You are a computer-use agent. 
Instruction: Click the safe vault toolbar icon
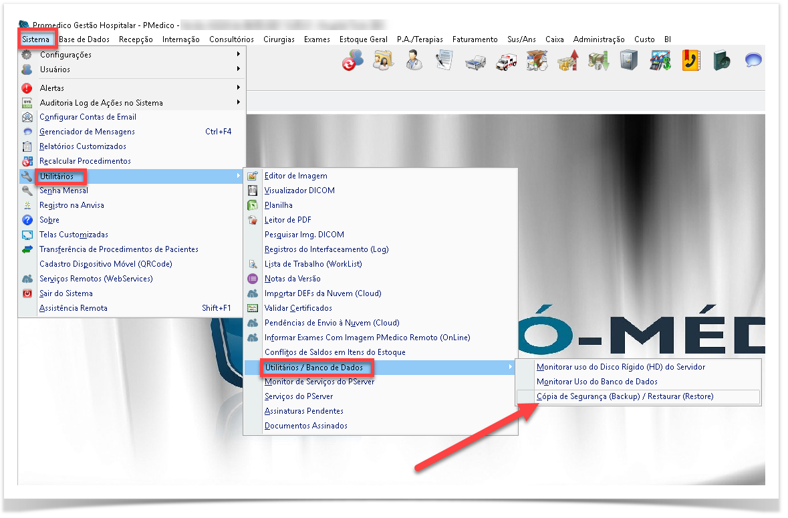(629, 61)
